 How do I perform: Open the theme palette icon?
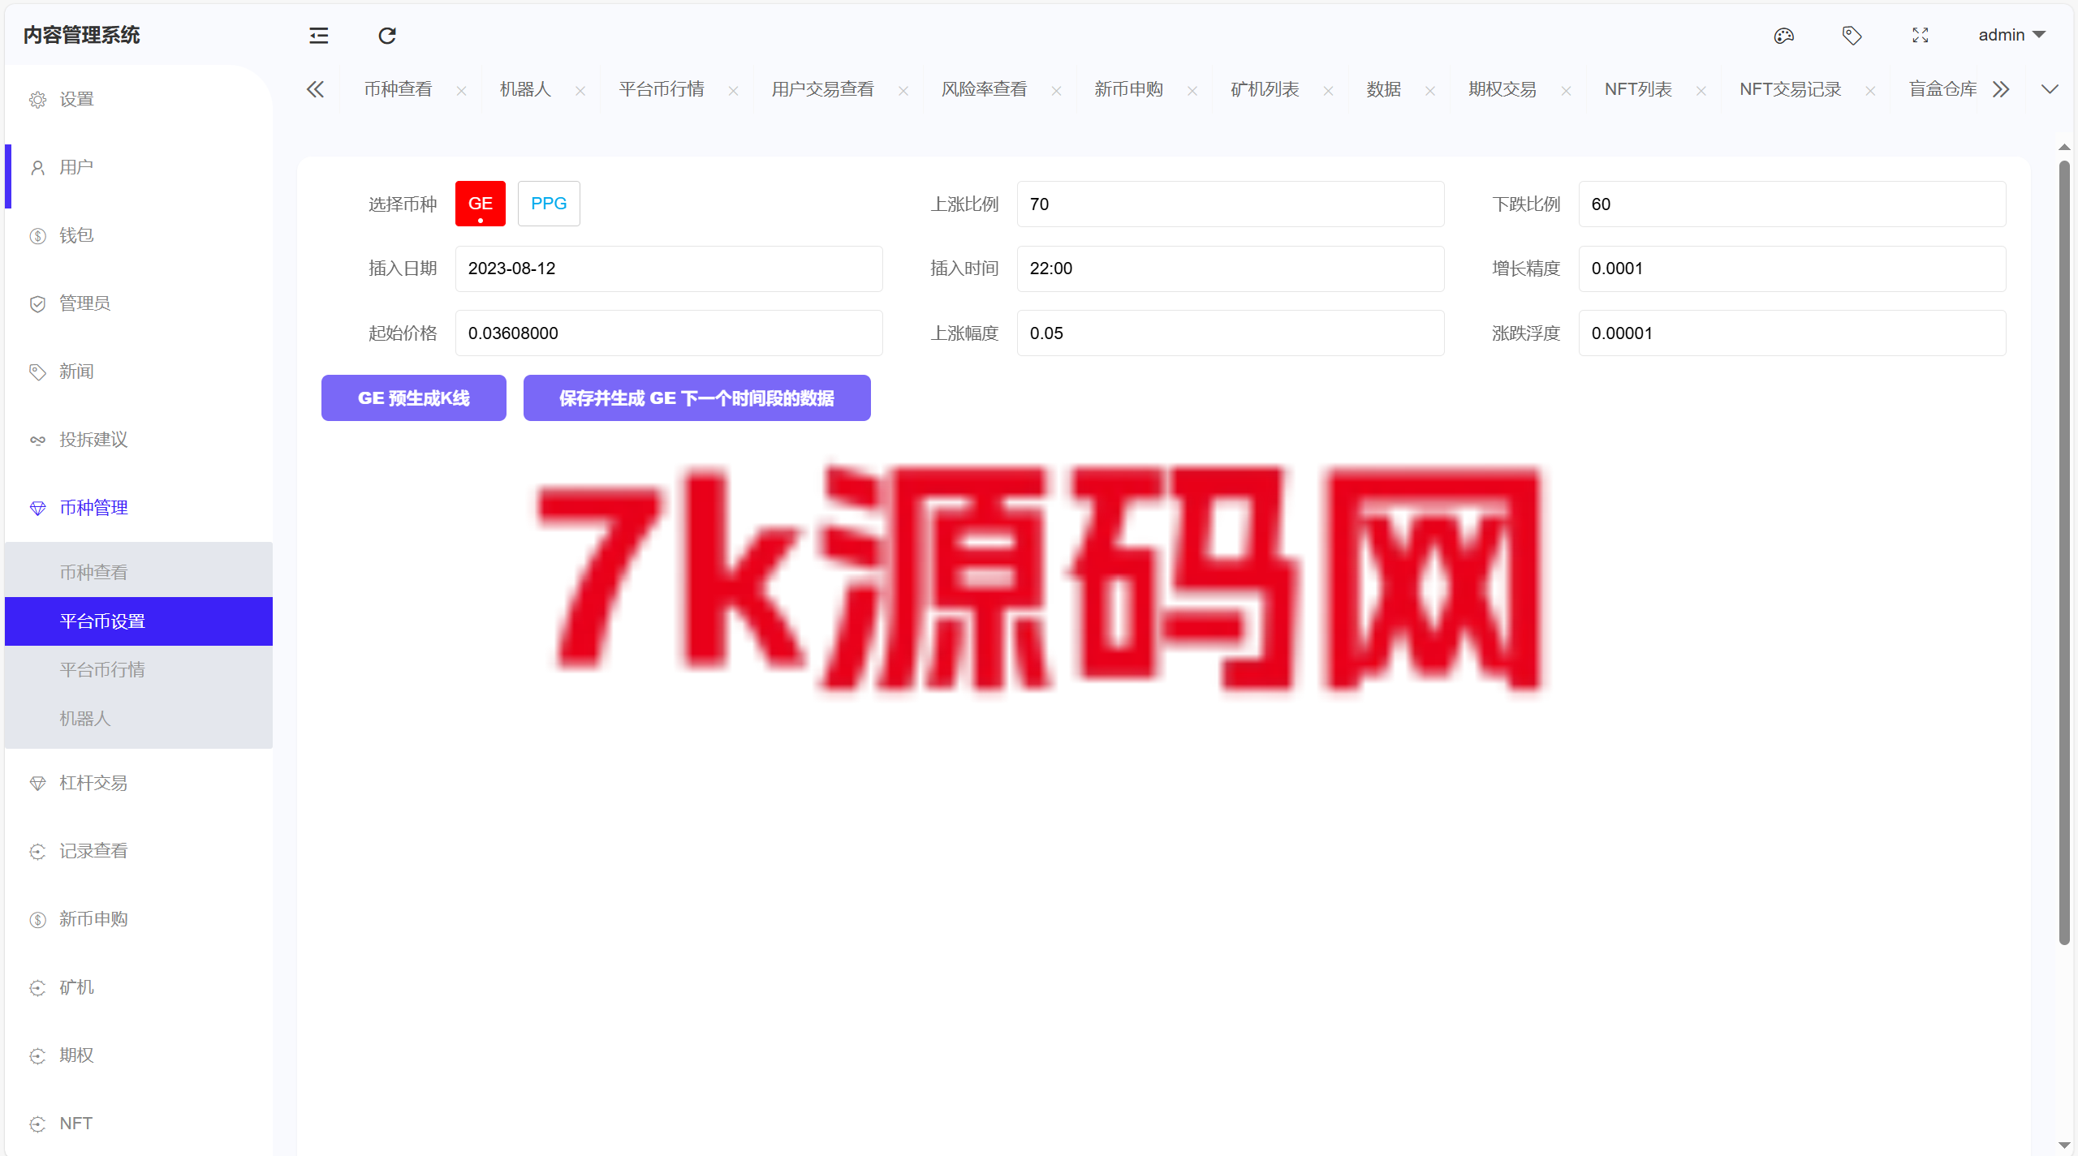pyautogui.click(x=1783, y=35)
